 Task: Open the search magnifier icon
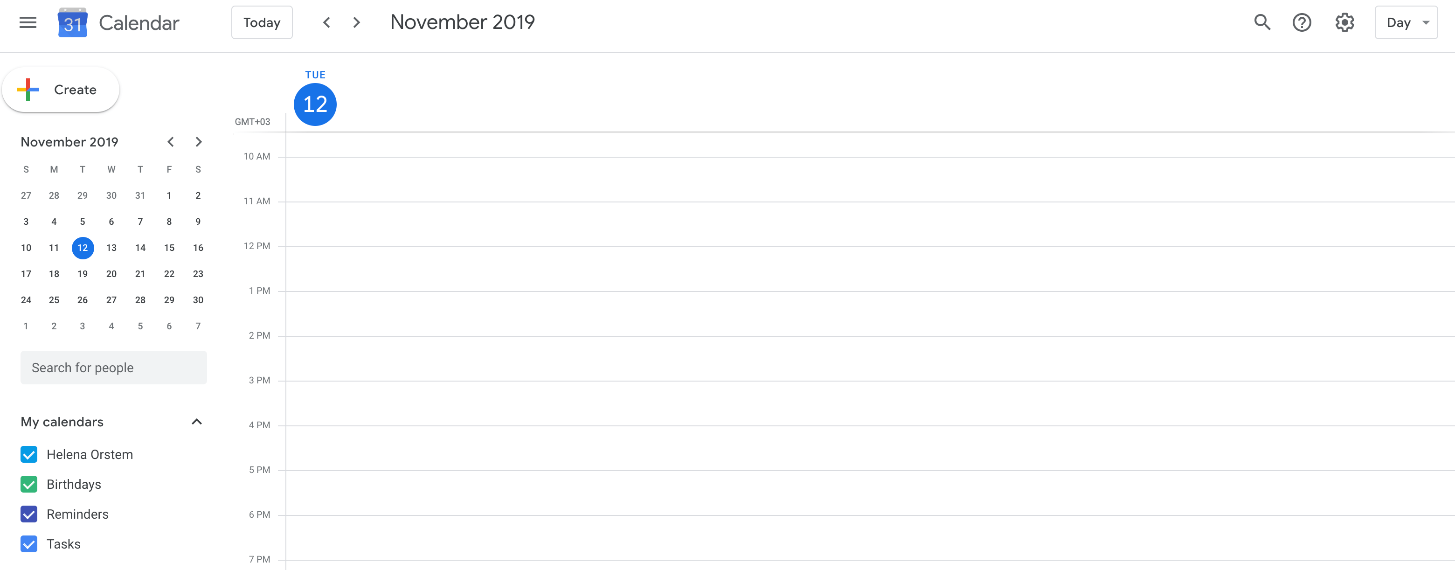(1262, 22)
